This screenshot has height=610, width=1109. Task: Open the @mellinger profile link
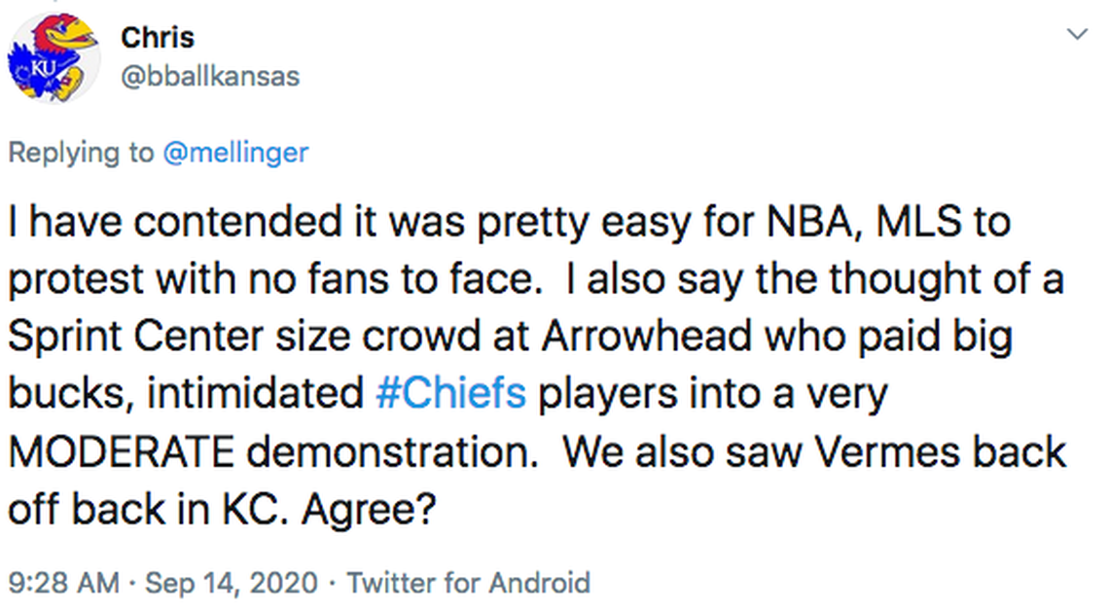pos(235,153)
